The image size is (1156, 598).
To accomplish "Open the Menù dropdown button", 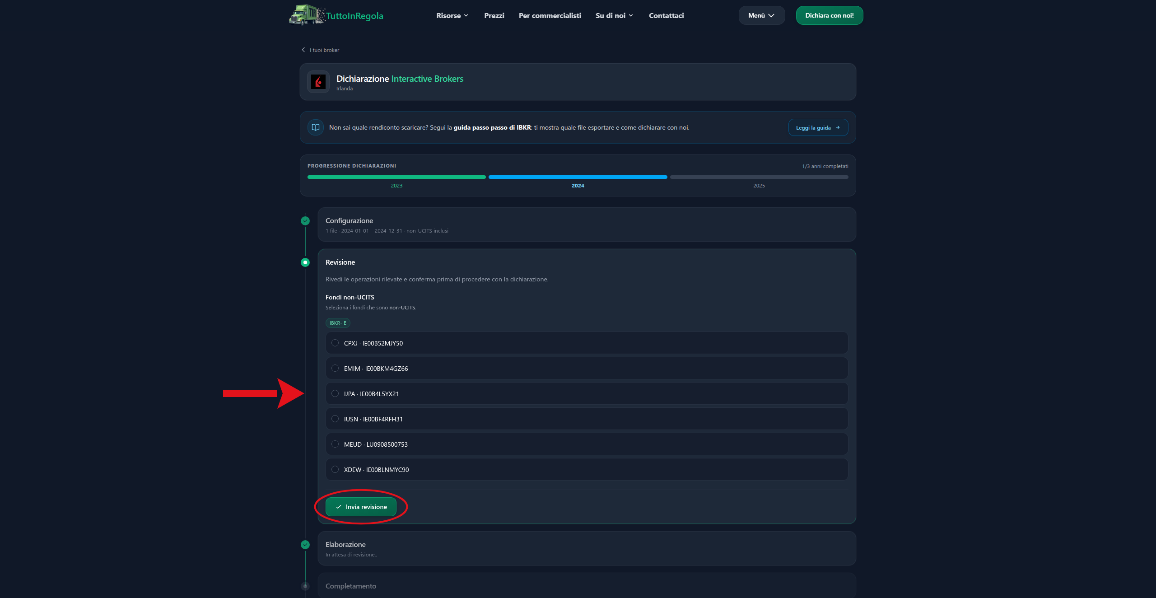I will tap(762, 15).
